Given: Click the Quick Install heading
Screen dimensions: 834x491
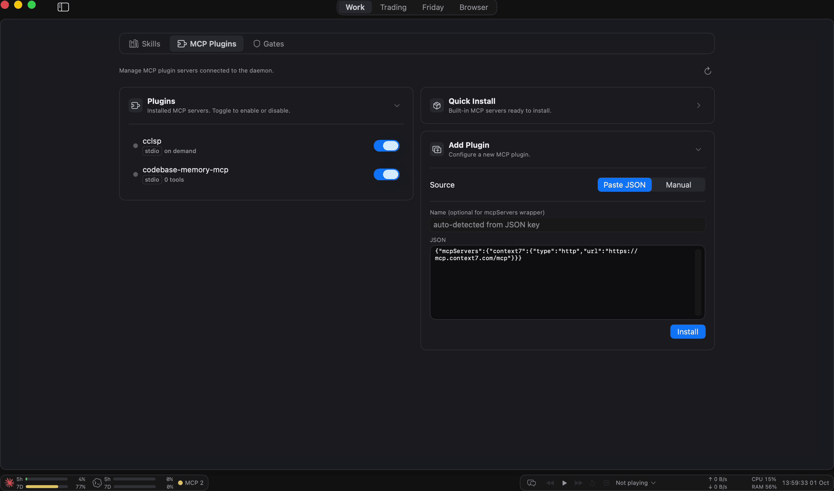Looking at the screenshot, I should [x=472, y=101].
